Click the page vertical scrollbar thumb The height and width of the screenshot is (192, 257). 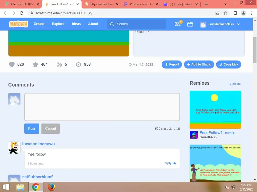coord(255,50)
